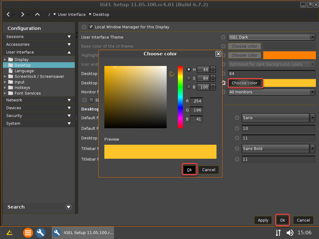Click the rainbow hue slider in the dialog
Screen dimensions: 319x239
coord(181,96)
